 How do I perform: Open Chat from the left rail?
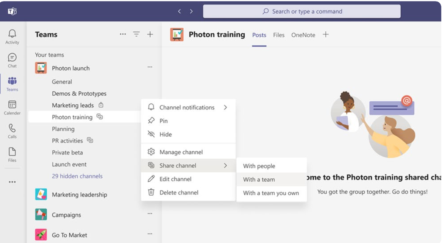tap(12, 61)
